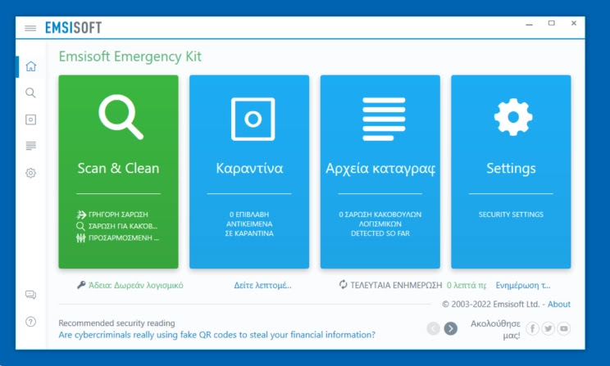Click Ενημέρωση τ... update now link

coord(523,285)
